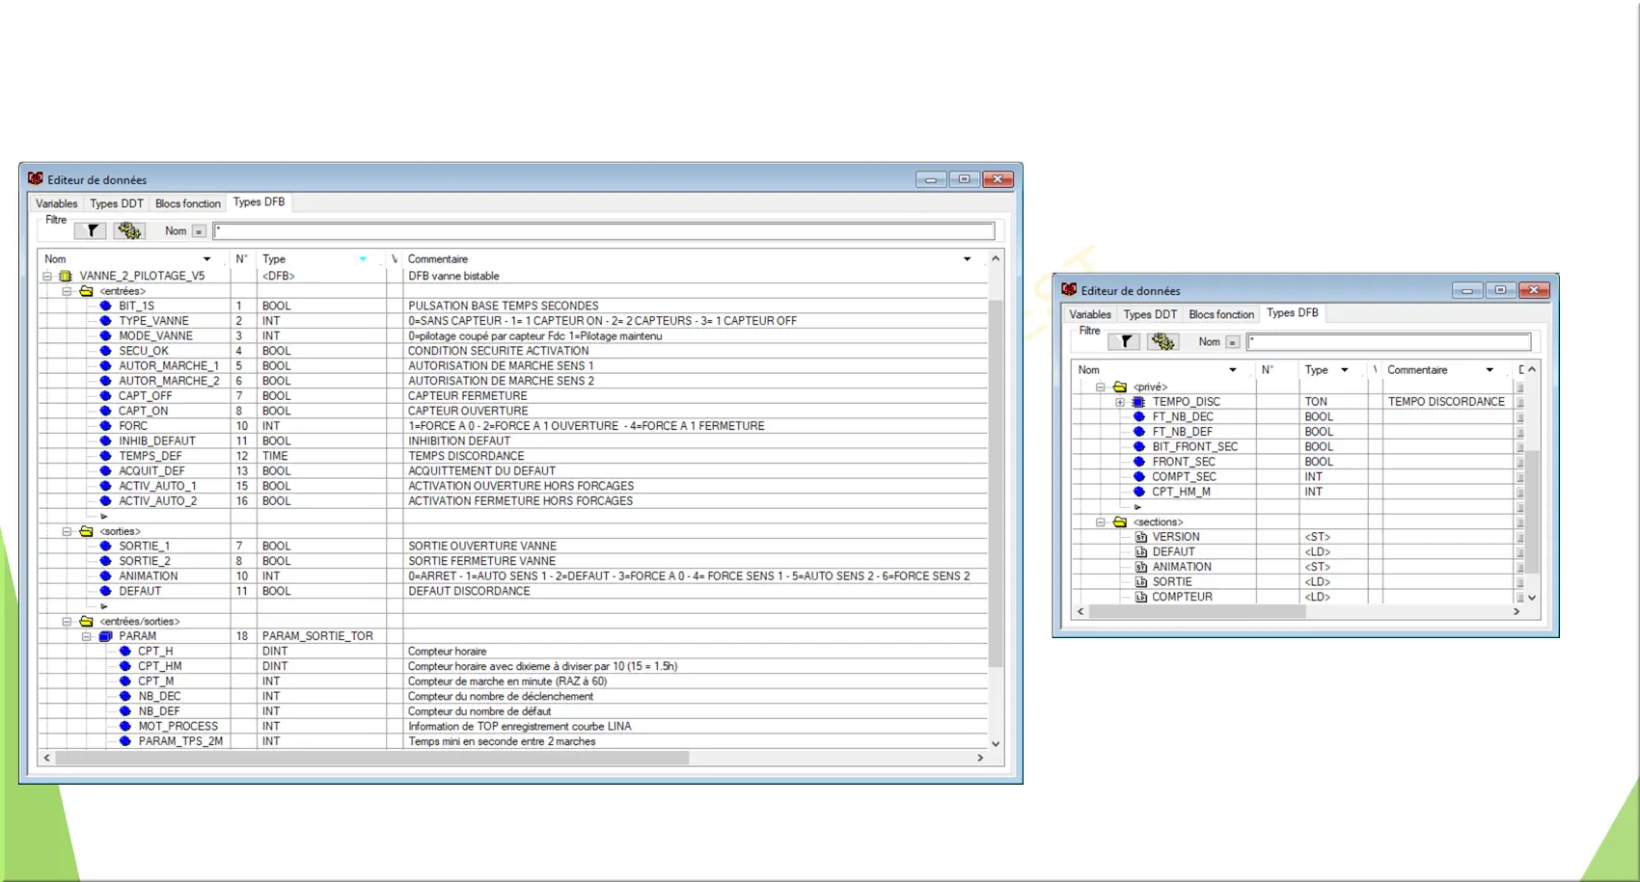Screen dimensions: 1640x882
Task: Open the Type column dropdown in right window
Action: click(x=1344, y=370)
